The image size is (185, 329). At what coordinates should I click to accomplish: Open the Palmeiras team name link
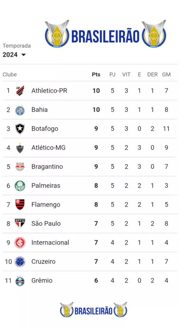(x=46, y=186)
